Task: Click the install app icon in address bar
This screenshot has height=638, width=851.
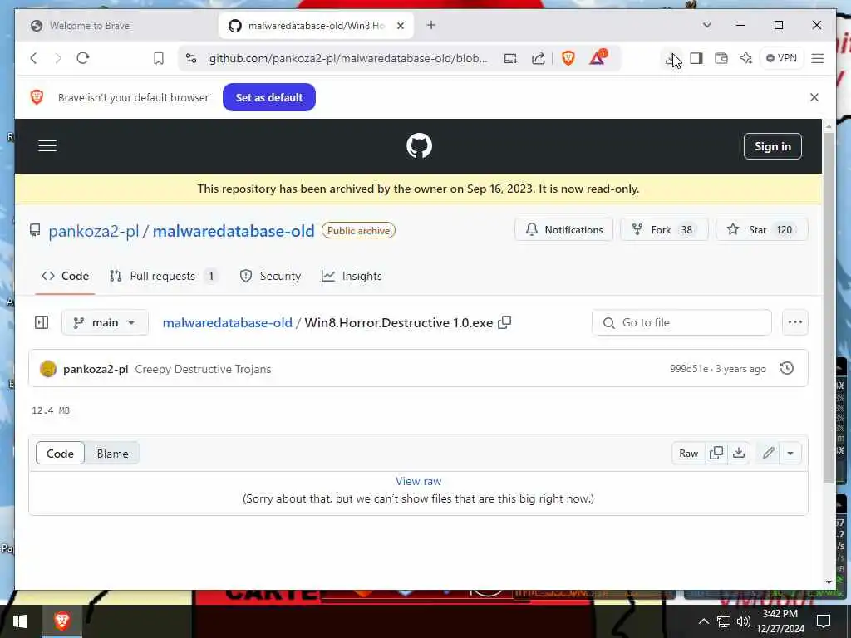Action: (510, 58)
